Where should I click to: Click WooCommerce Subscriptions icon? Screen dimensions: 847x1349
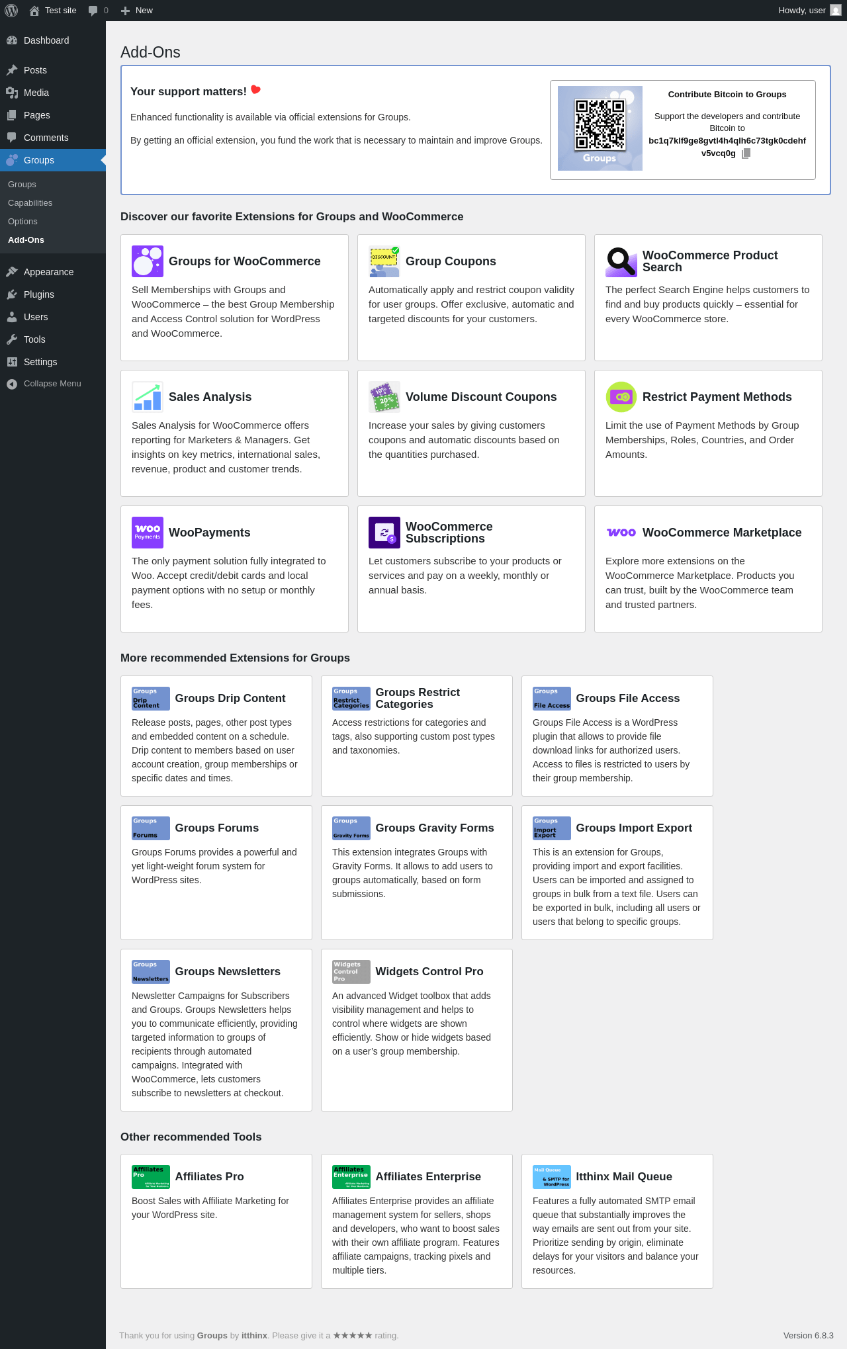(x=384, y=533)
